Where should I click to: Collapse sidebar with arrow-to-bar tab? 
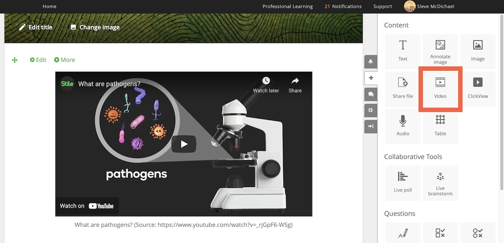(371, 126)
